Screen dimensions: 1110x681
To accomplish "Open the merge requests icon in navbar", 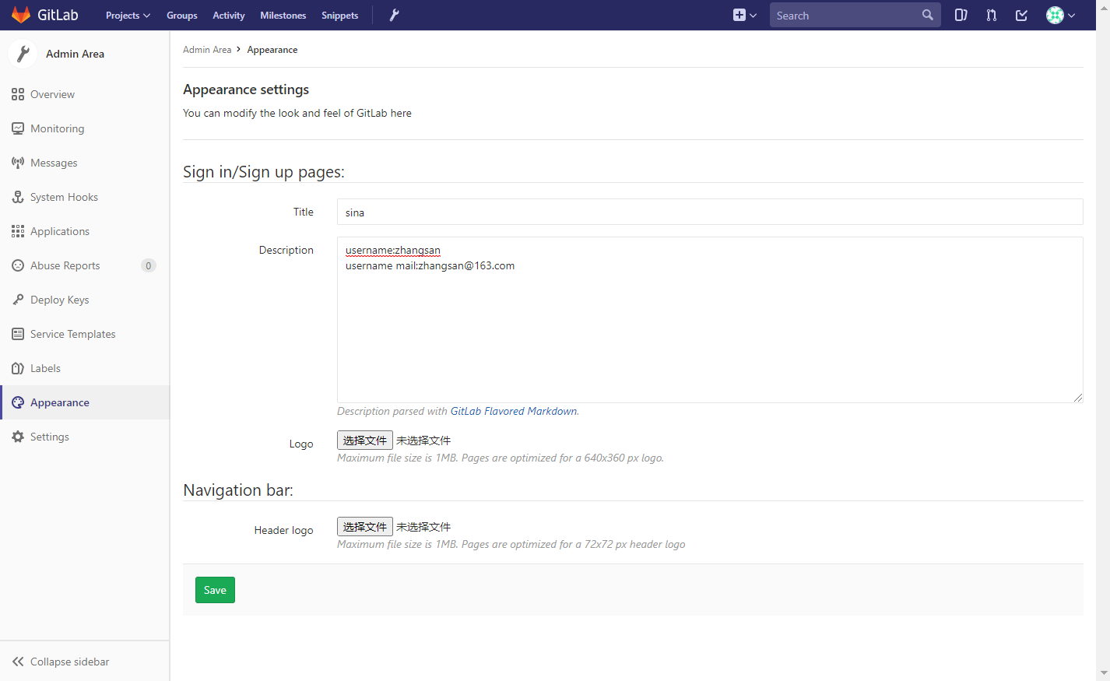I will point(992,15).
